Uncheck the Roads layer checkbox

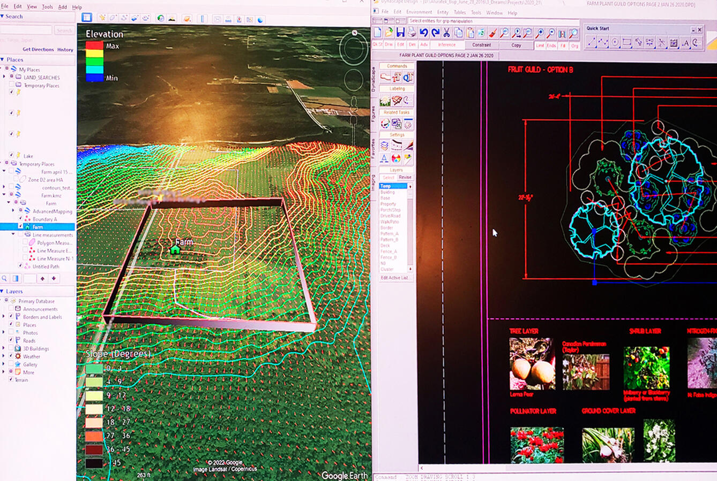(11, 340)
